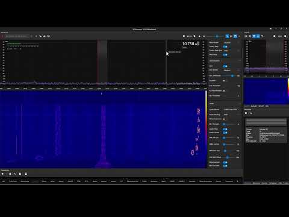Click the lock-shaped last icon in the playback toolbar
This screenshot has width=289, height=217.
point(26,174)
